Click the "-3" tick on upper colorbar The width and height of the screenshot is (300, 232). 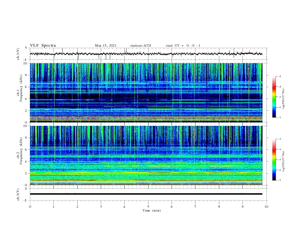[279, 76]
